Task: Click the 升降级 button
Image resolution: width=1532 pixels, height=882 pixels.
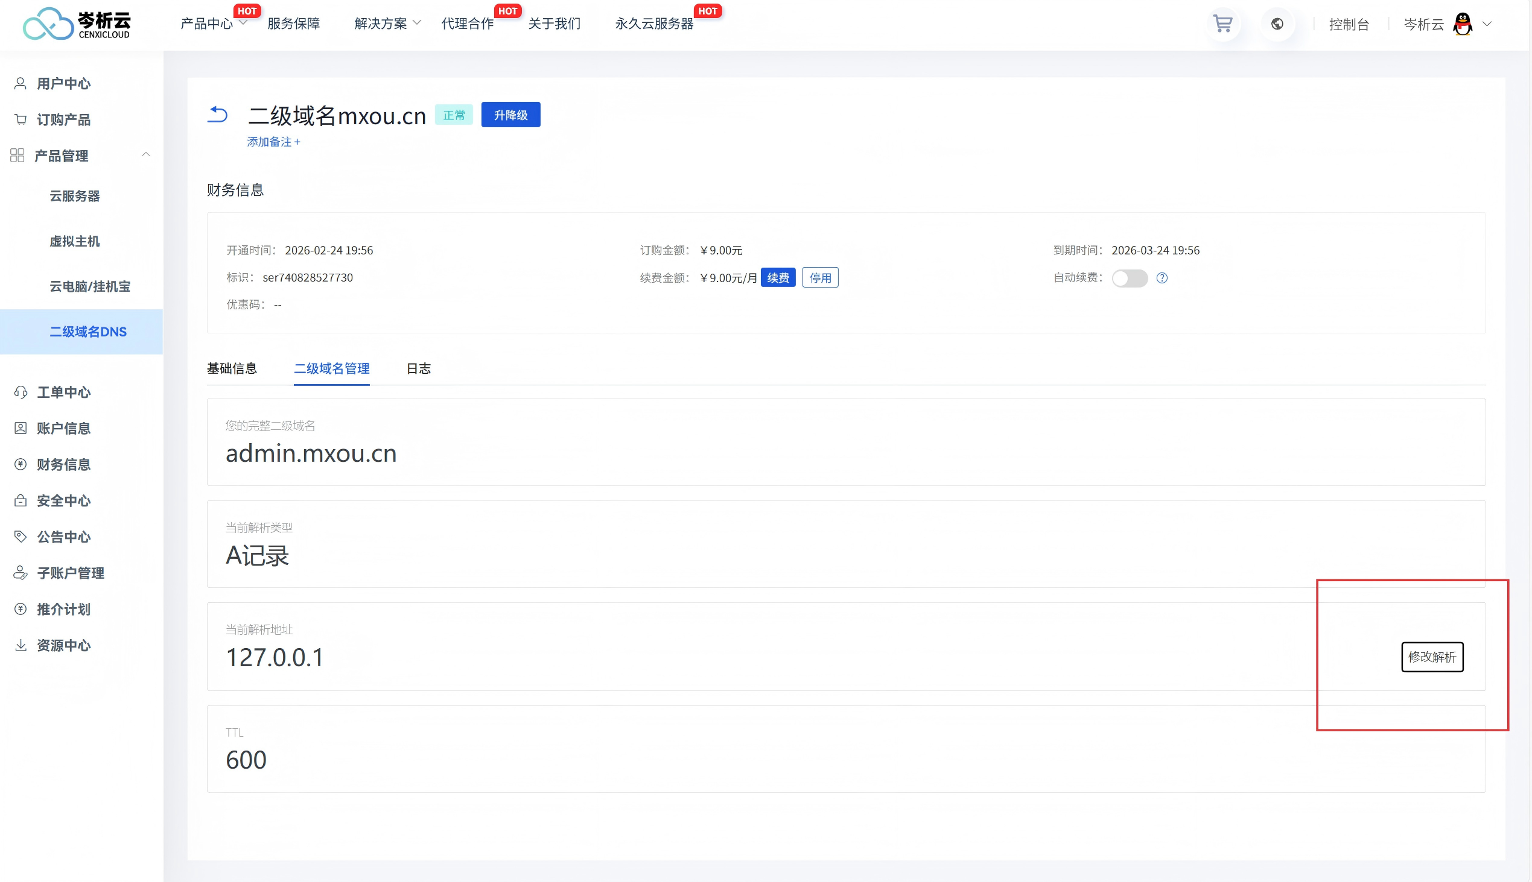Action: point(510,115)
